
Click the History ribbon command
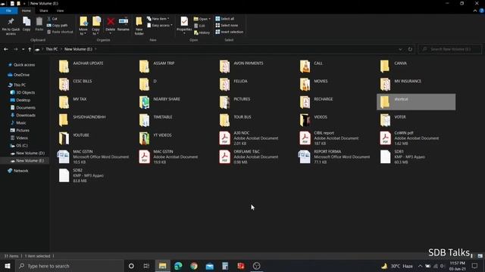point(202,32)
